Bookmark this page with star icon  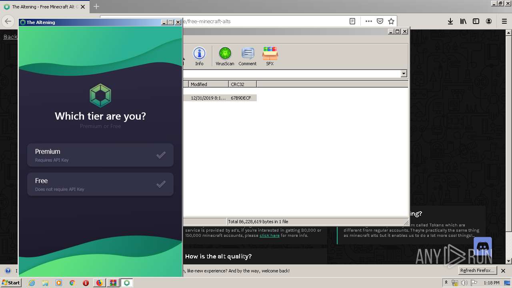(391, 21)
